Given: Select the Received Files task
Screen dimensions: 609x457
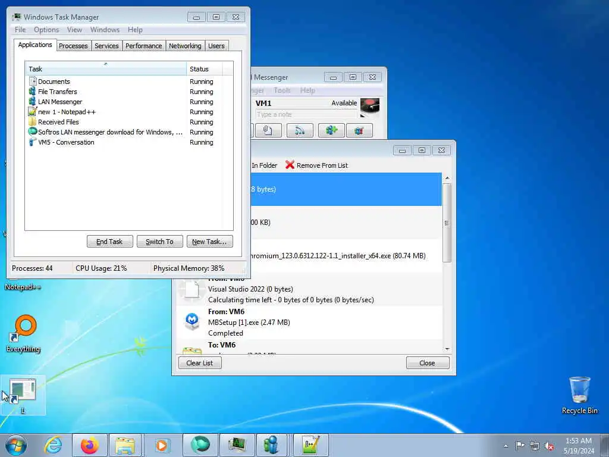Looking at the screenshot, I should 129,122.
